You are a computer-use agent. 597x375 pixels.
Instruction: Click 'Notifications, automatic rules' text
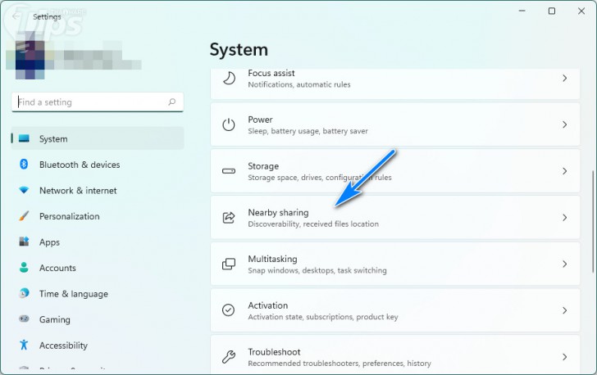coord(299,84)
